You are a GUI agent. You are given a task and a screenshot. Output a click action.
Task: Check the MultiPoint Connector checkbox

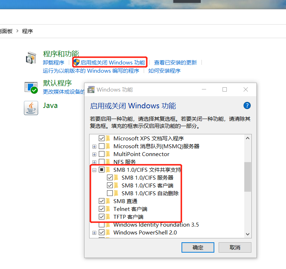[x=102, y=154]
